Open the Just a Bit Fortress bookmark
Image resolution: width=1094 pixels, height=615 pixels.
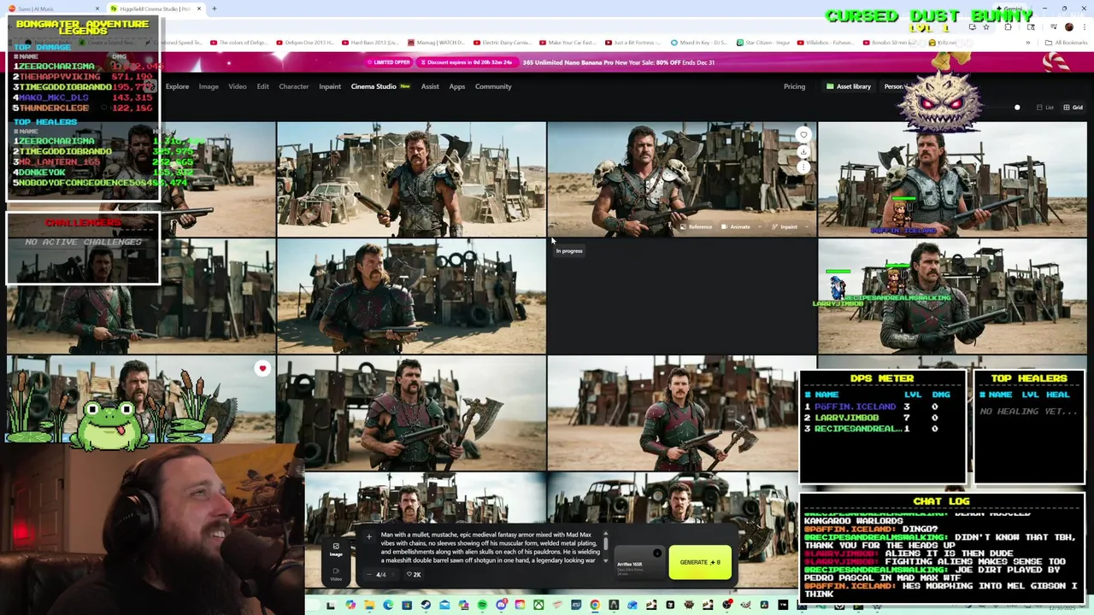pos(632,43)
